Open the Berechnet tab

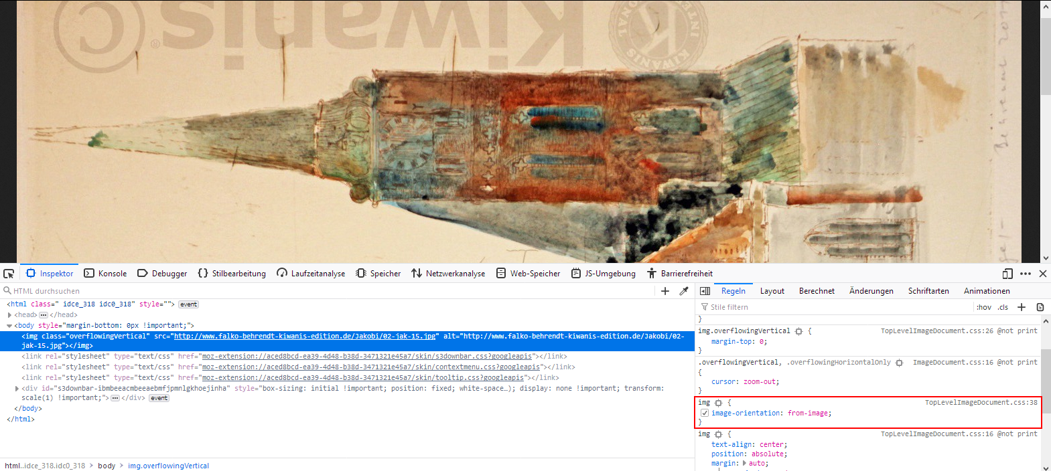click(x=817, y=291)
